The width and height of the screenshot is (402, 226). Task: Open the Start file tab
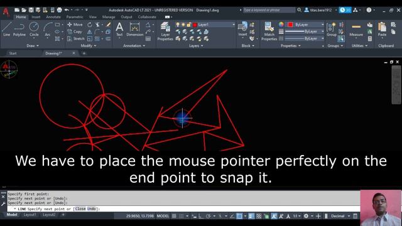click(x=13, y=53)
